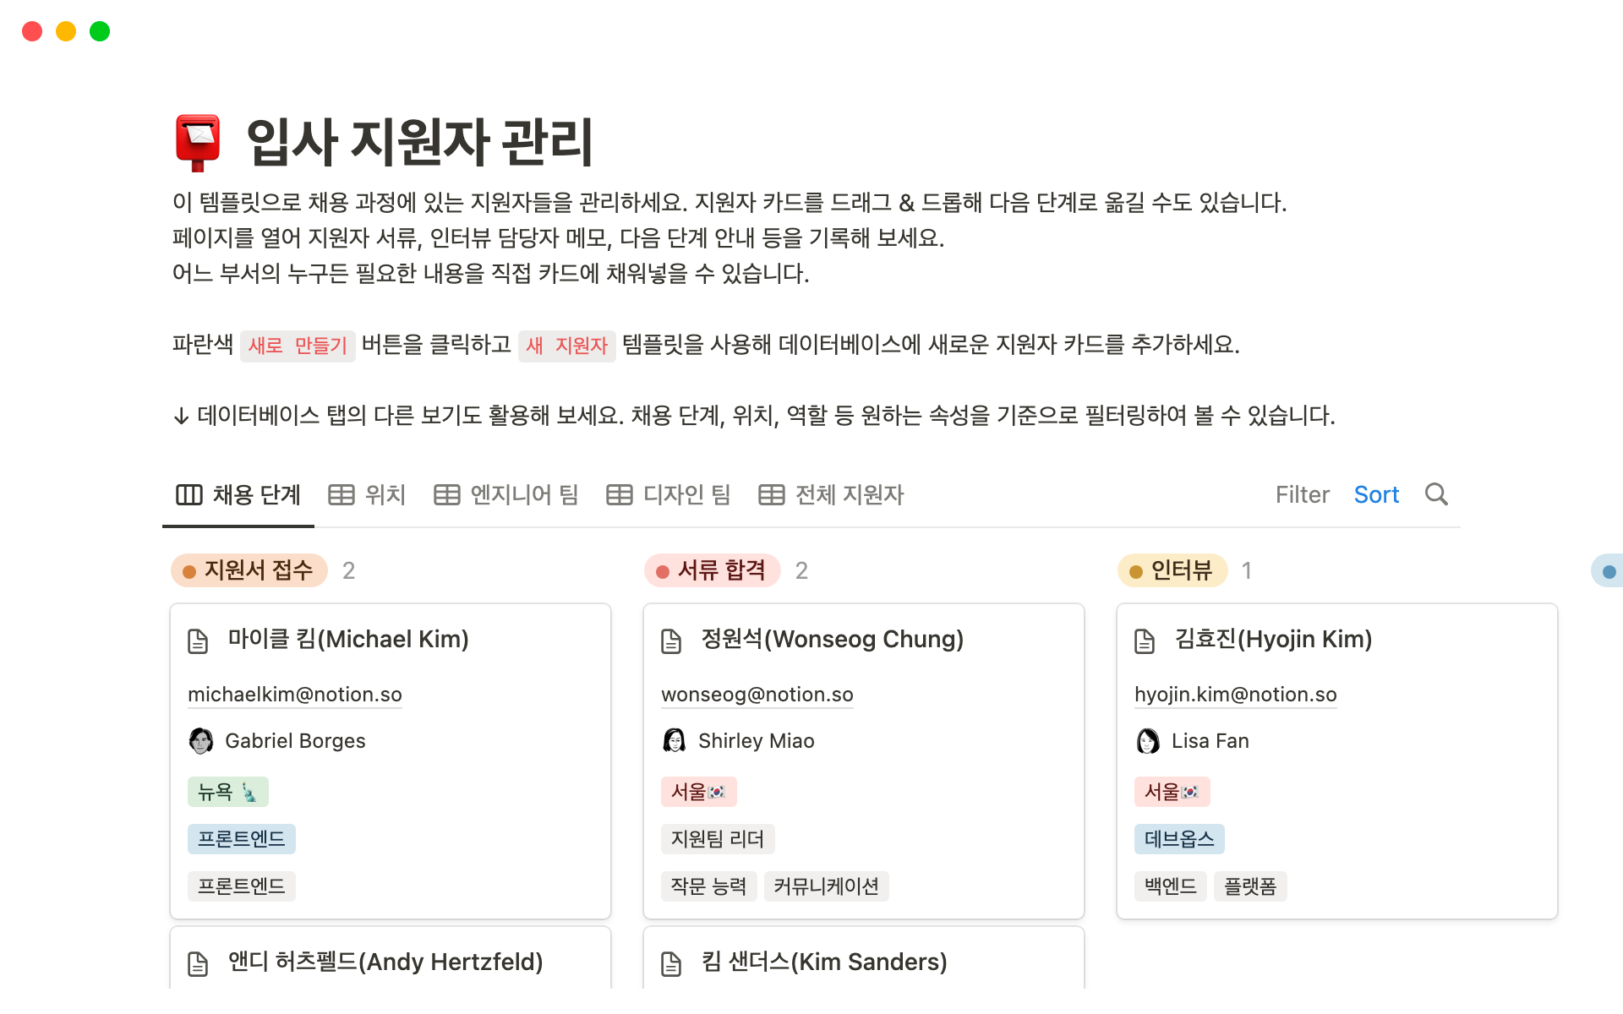Click the 서울 tag on Wonseog card

[698, 792]
